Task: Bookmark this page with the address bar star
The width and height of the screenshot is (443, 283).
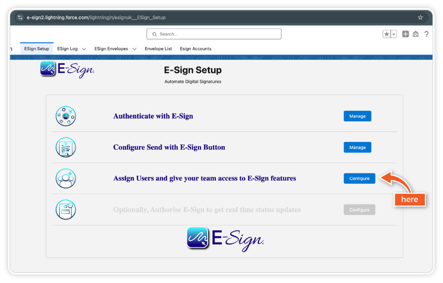Action: pos(420,18)
